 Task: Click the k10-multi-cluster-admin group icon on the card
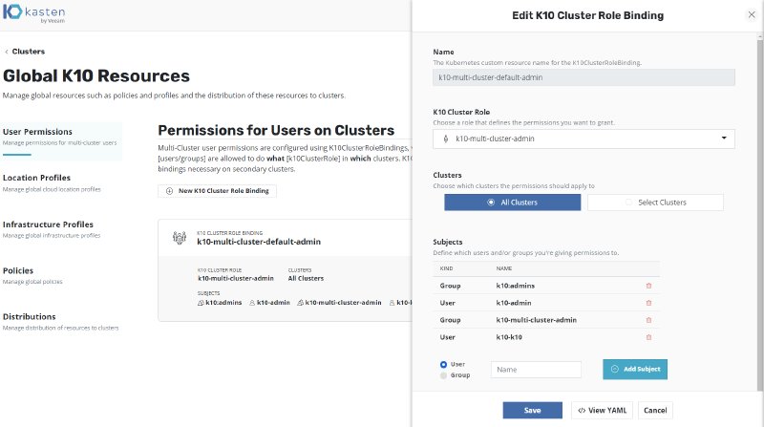[x=300, y=303]
